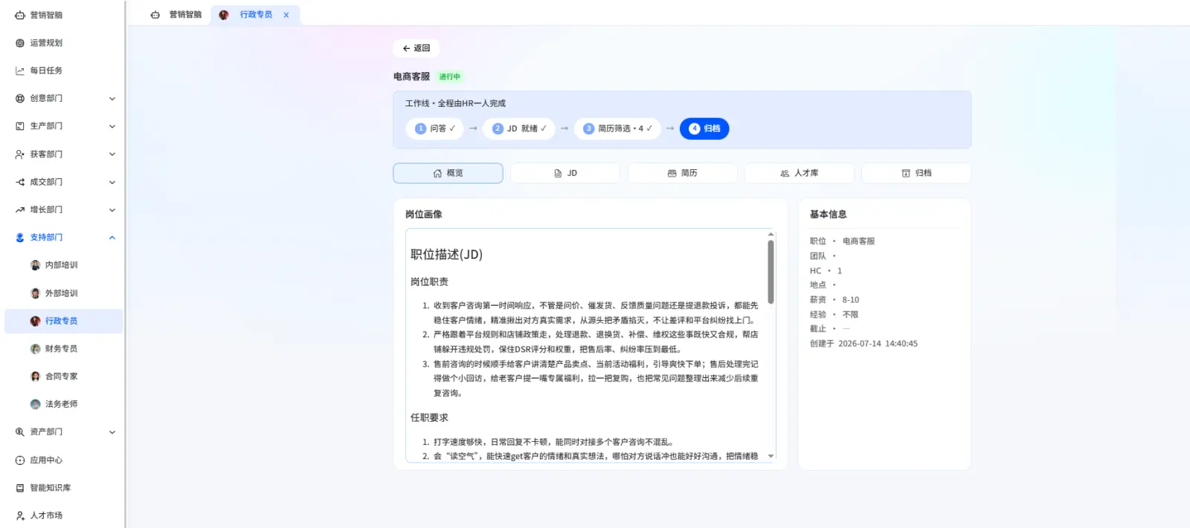Click the 获客部门 icon
Screen dimensions: 1190x528
coord(20,154)
